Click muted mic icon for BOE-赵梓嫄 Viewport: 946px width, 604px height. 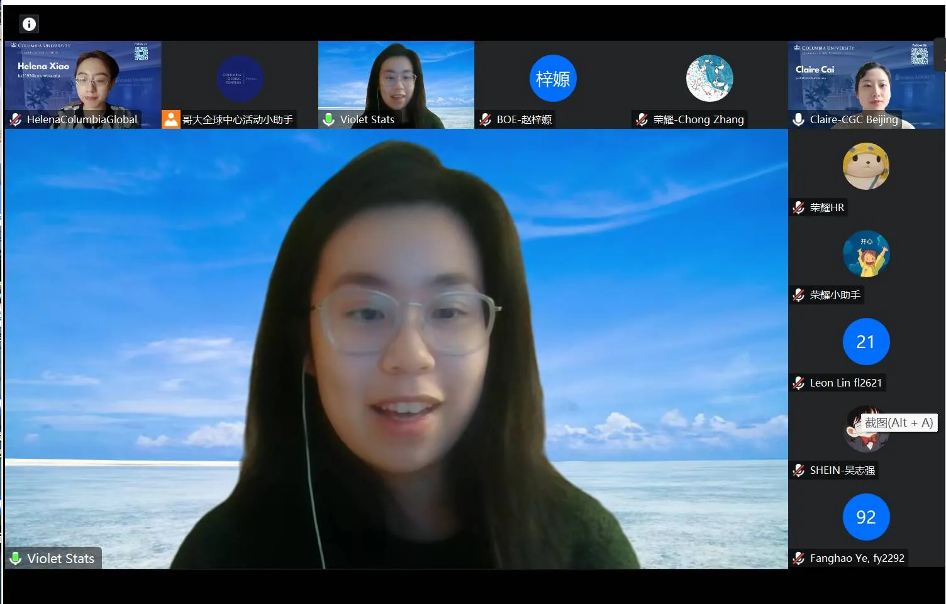click(x=485, y=119)
